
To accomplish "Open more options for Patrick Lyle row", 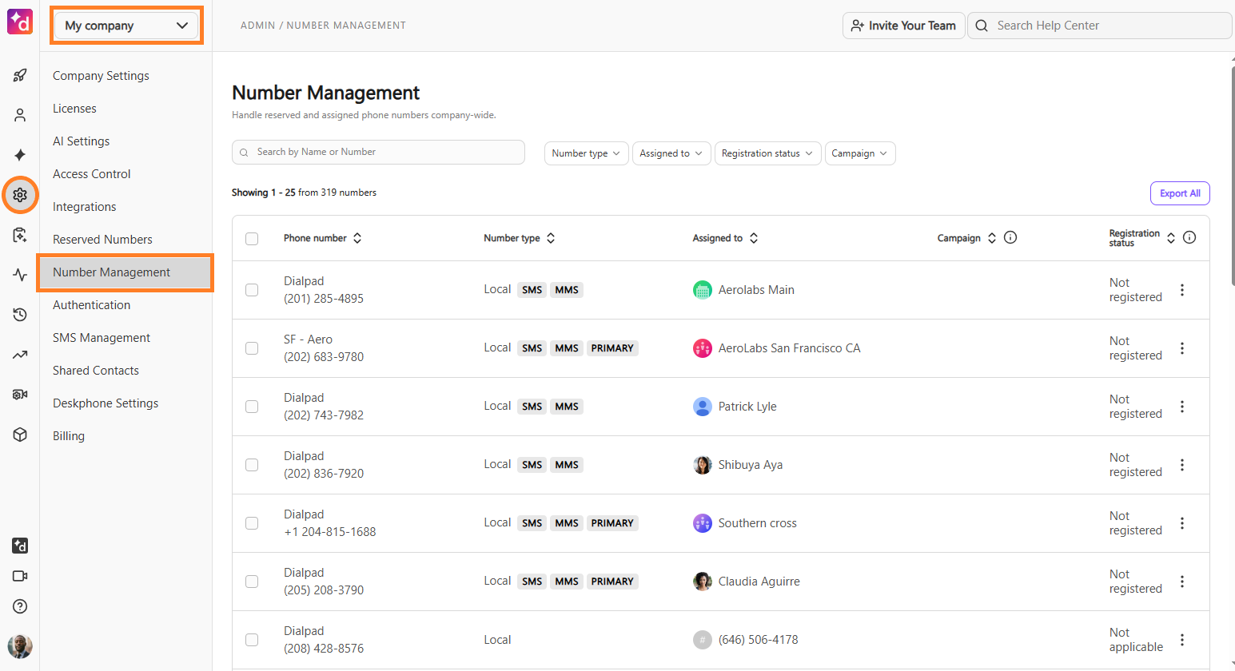I will [x=1182, y=407].
